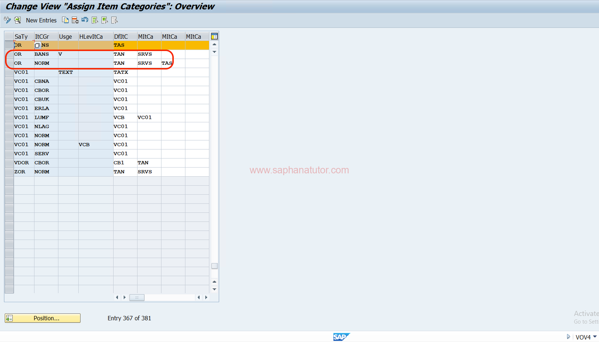Click 'Entry 367 of 381' text
The image size is (599, 342).
[x=129, y=318]
